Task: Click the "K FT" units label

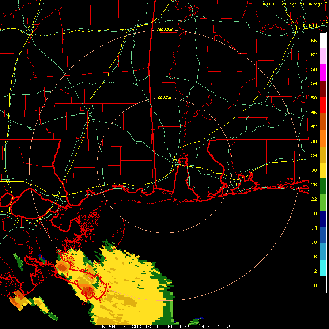Action: click(x=310, y=25)
